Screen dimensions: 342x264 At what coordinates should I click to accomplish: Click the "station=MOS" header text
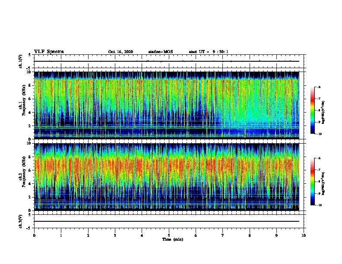[161, 52]
